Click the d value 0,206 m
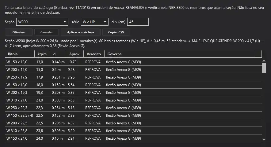Image resolution: width=271 pixels, height=147 pixels. click(x=58, y=123)
